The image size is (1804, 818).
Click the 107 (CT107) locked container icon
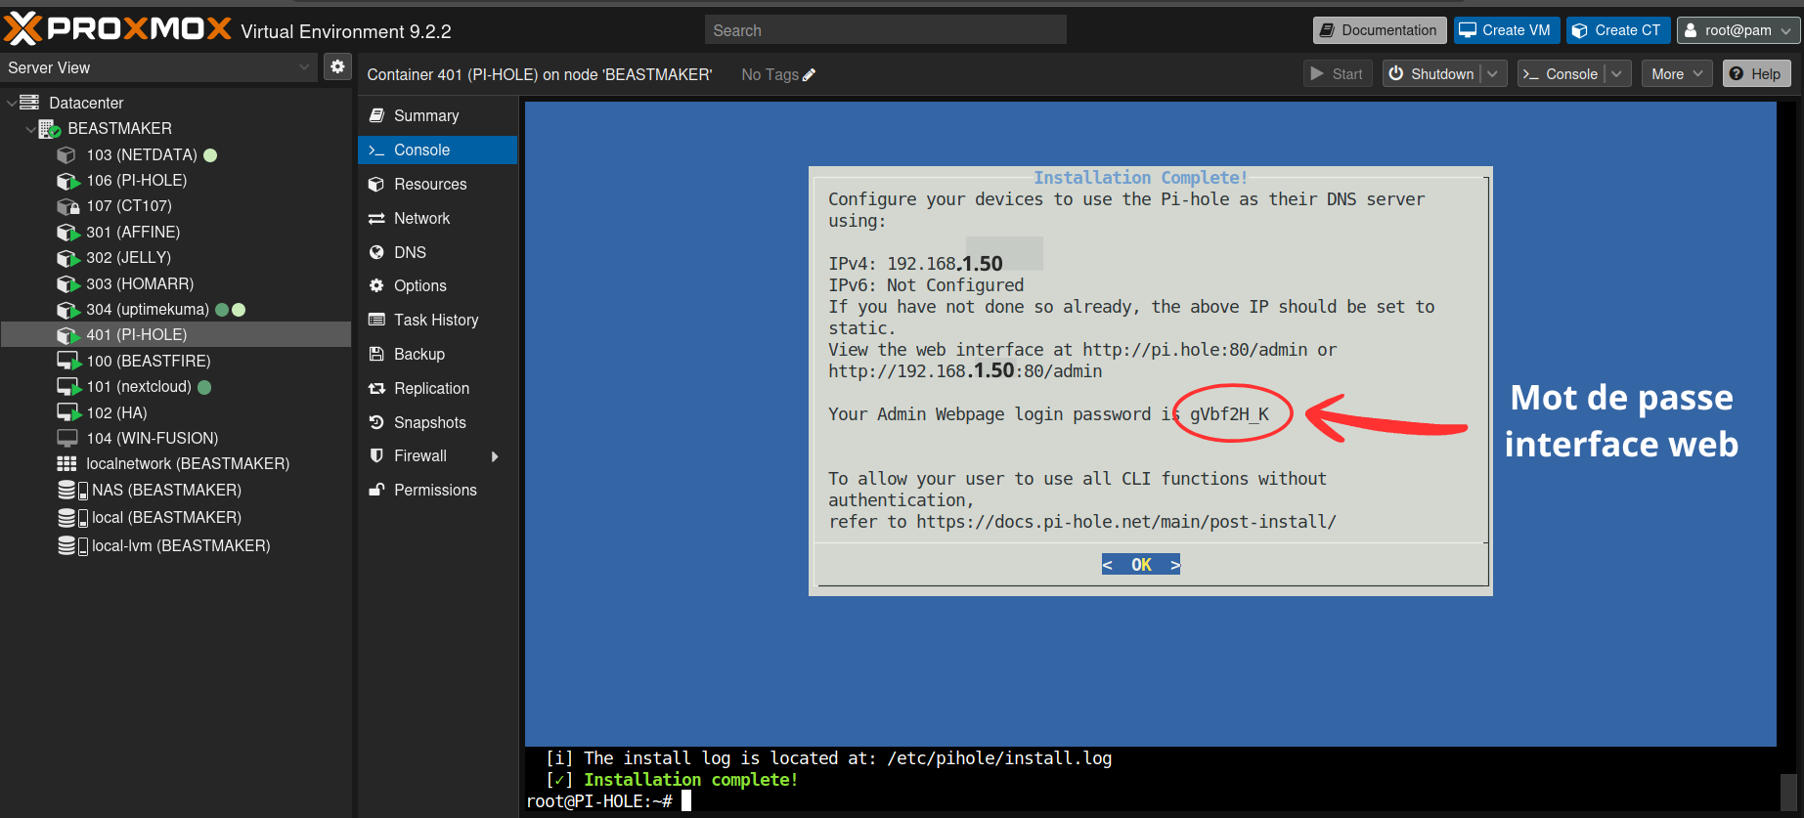[67, 206]
